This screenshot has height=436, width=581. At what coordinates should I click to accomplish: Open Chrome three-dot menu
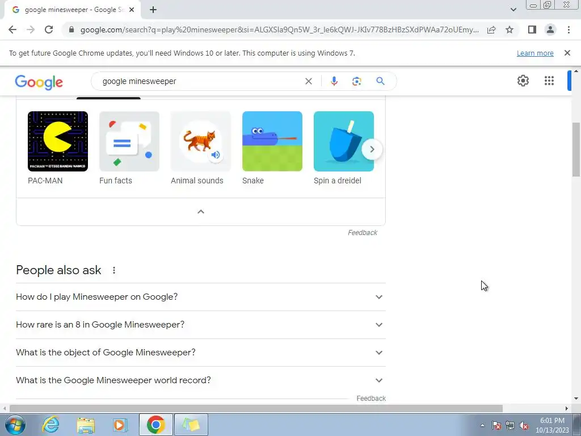(569, 30)
